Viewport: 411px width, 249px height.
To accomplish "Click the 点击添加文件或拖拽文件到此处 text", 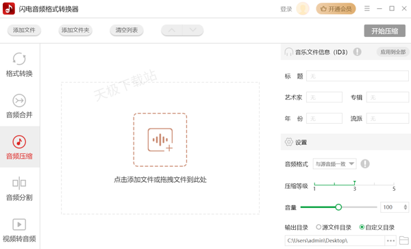I will (x=160, y=180).
